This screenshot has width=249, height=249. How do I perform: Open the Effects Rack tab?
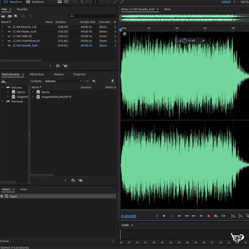[x=37, y=74]
